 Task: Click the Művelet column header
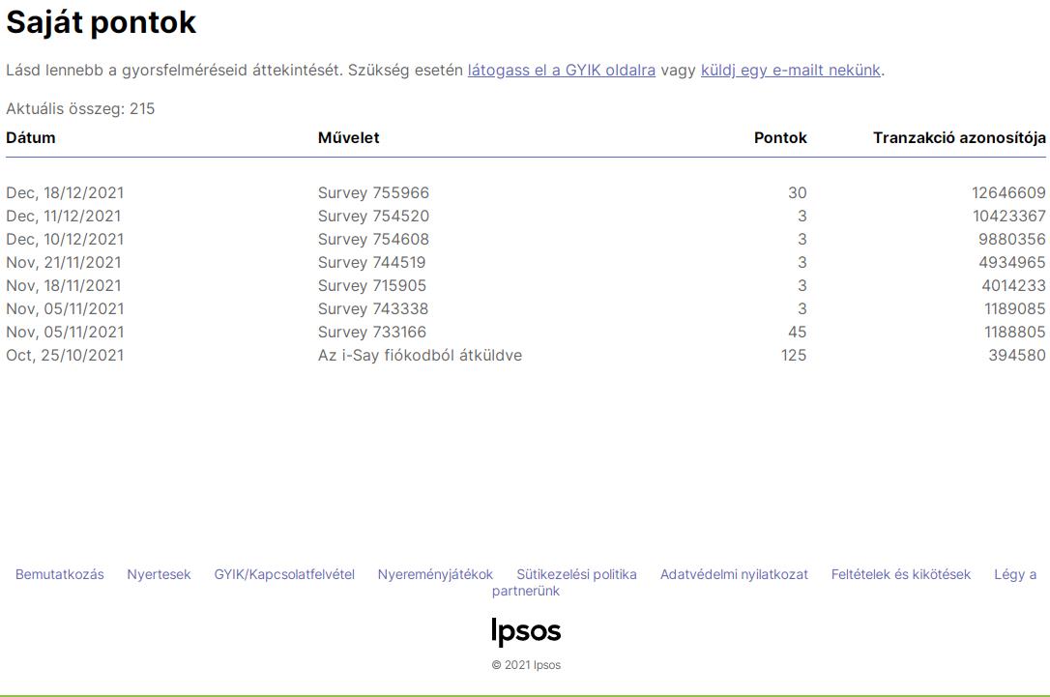coord(348,137)
